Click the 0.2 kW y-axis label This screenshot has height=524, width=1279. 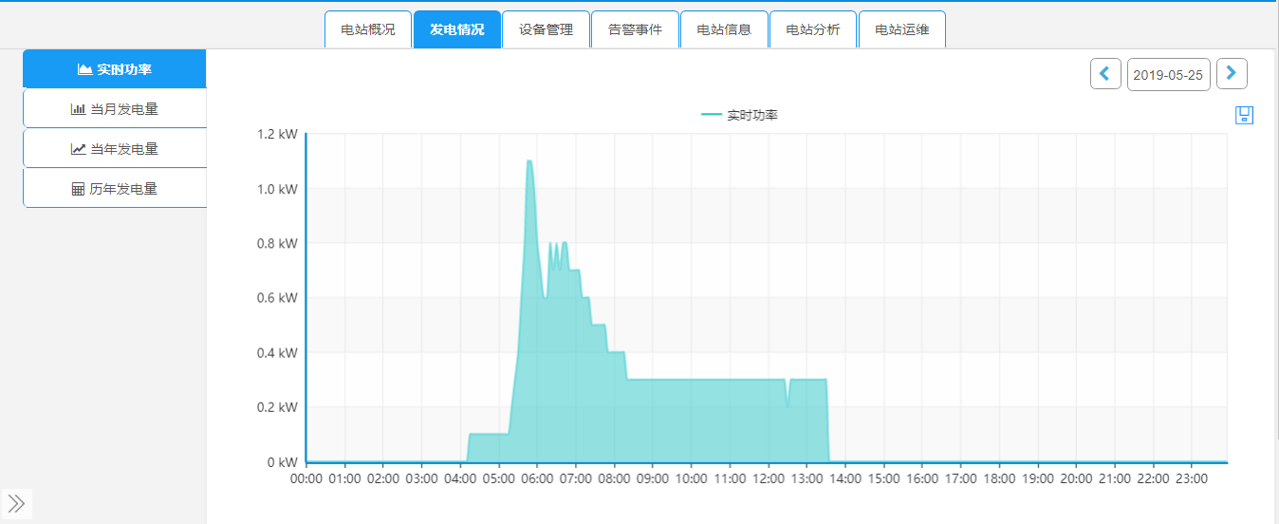[277, 407]
